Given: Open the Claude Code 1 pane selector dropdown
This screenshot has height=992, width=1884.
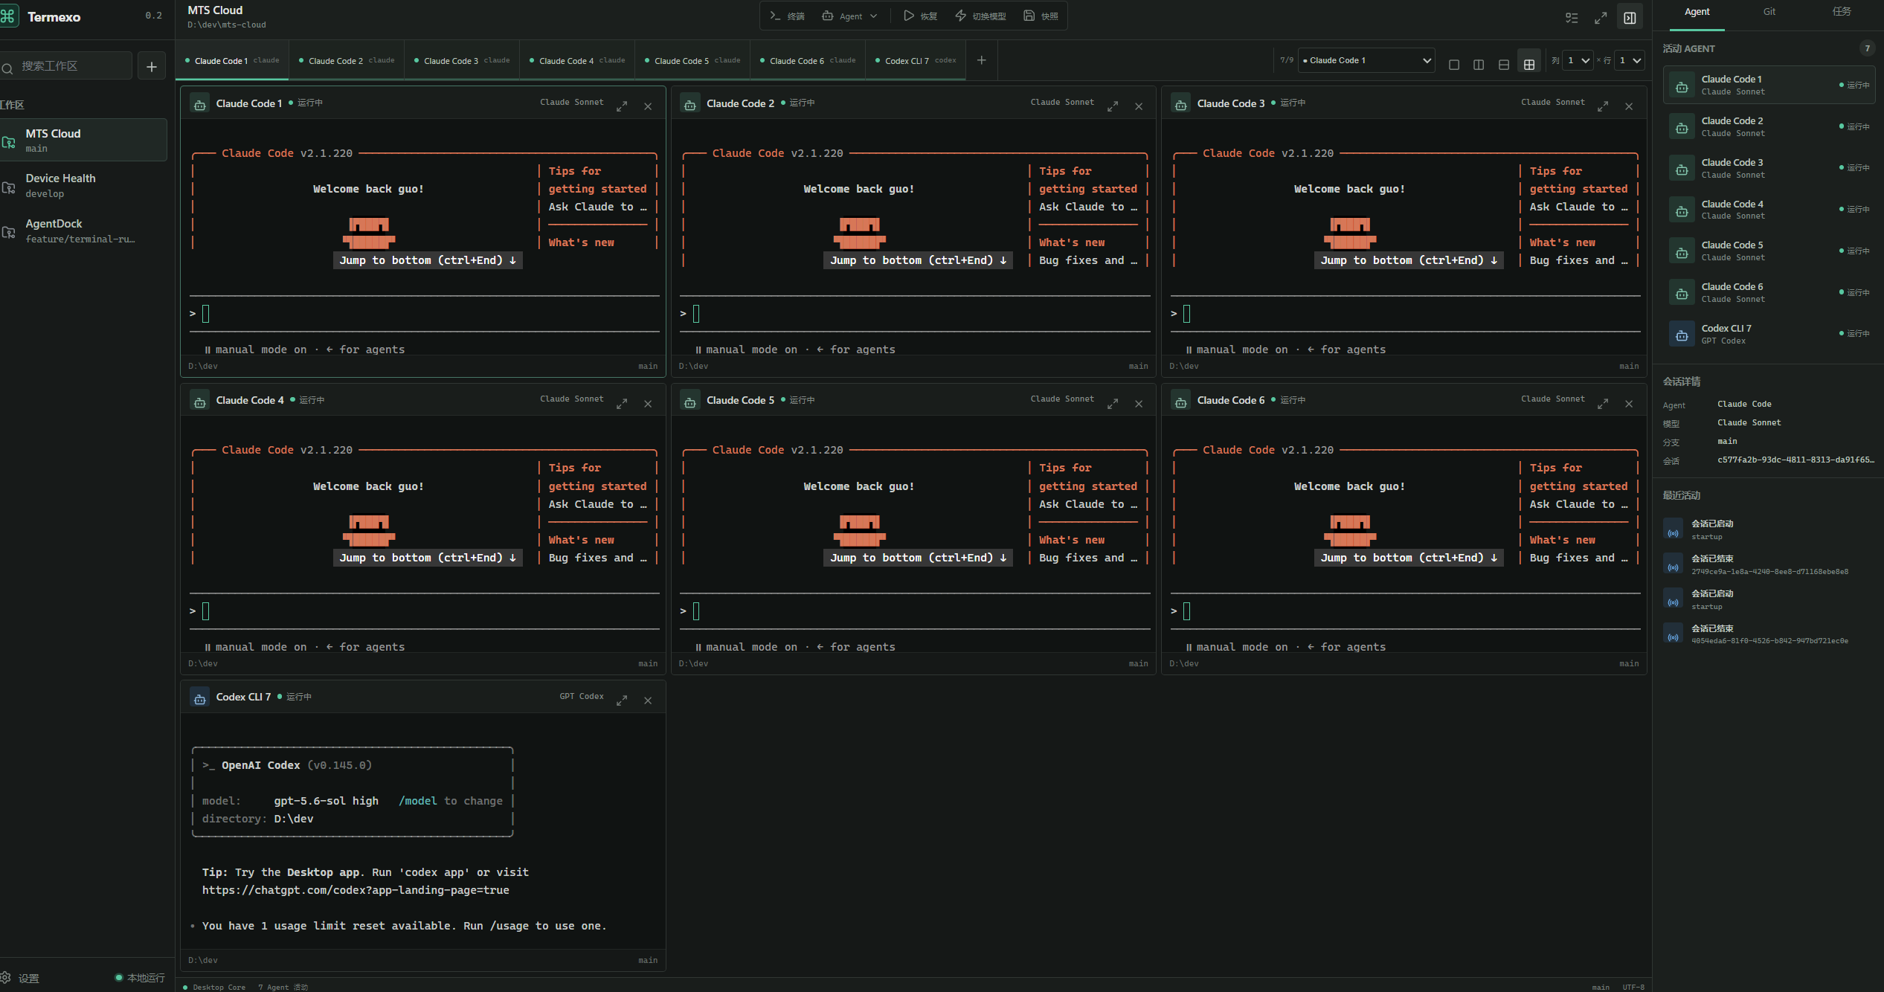Looking at the screenshot, I should 1366,60.
